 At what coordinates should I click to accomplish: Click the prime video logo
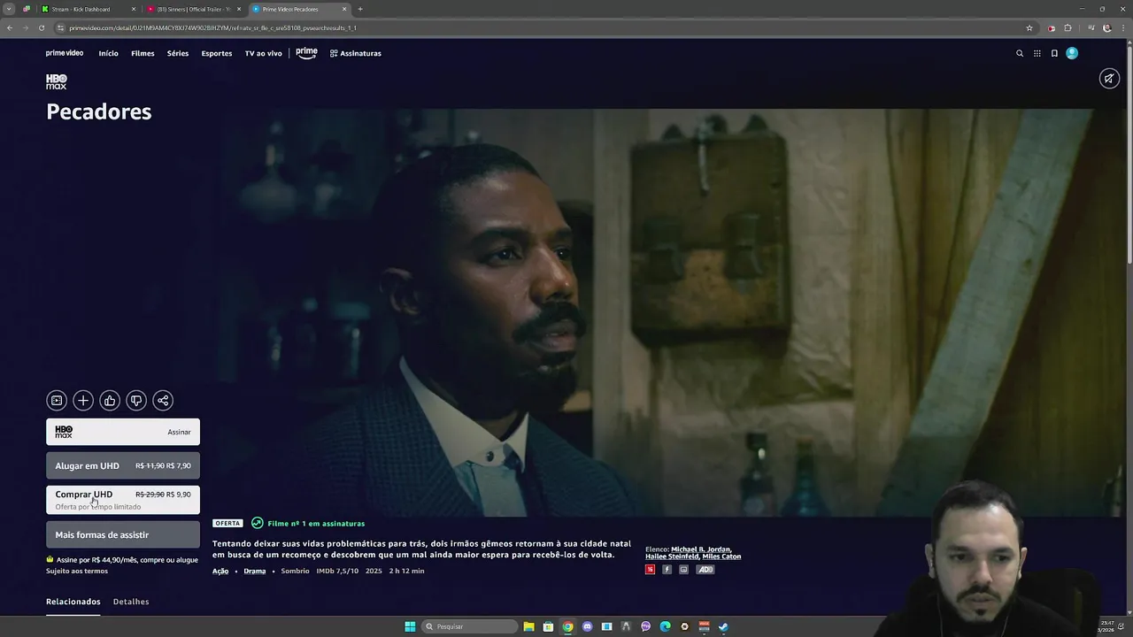(x=65, y=53)
